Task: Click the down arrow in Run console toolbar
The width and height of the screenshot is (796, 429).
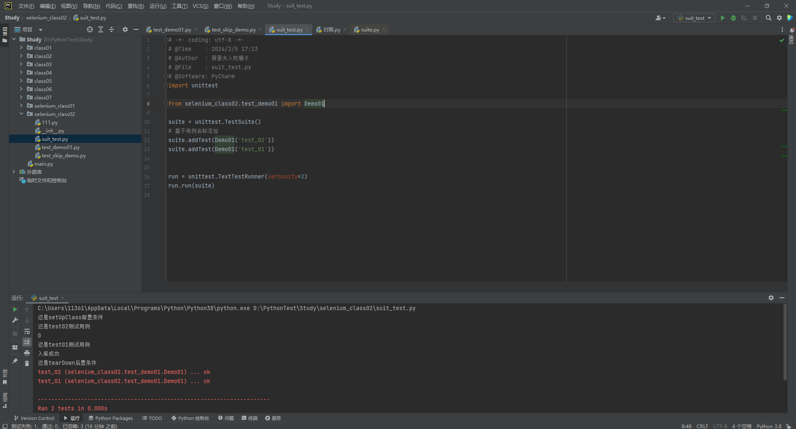Action: pyautogui.click(x=27, y=321)
